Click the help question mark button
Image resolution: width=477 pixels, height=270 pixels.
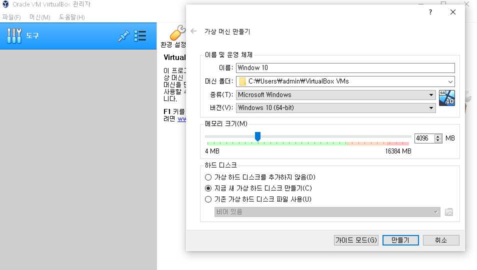tap(430, 12)
